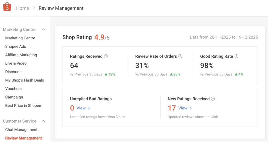268x142 pixels.
Task: Click help icon beside Ratings Received
Action: click(106, 56)
